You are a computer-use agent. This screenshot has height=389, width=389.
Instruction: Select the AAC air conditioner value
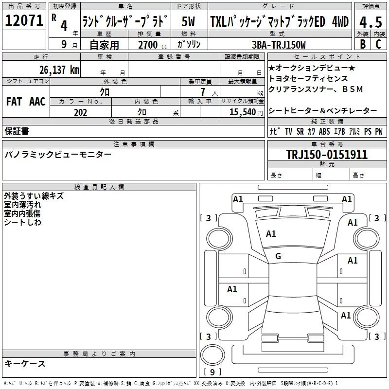37,102
